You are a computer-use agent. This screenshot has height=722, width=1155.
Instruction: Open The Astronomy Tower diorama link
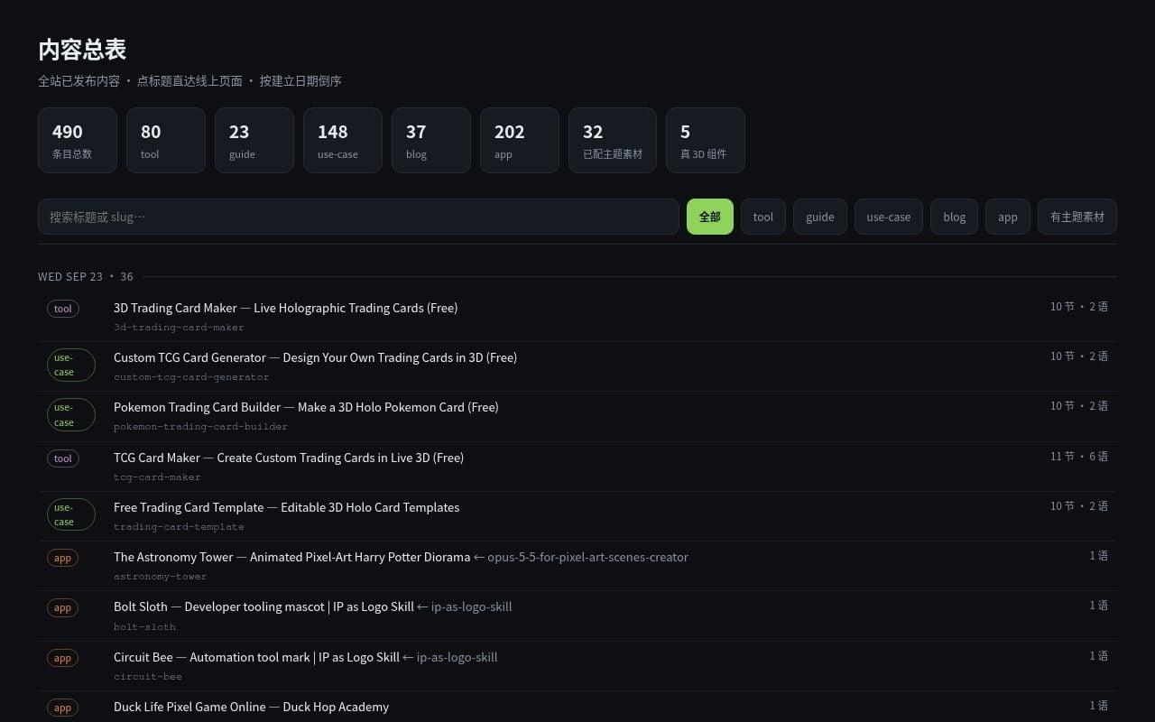coord(291,557)
